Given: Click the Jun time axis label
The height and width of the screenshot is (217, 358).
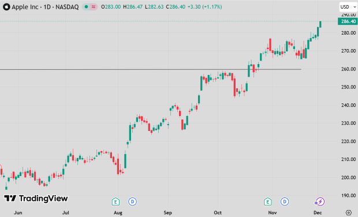Looking at the screenshot, I should [x=18, y=212].
